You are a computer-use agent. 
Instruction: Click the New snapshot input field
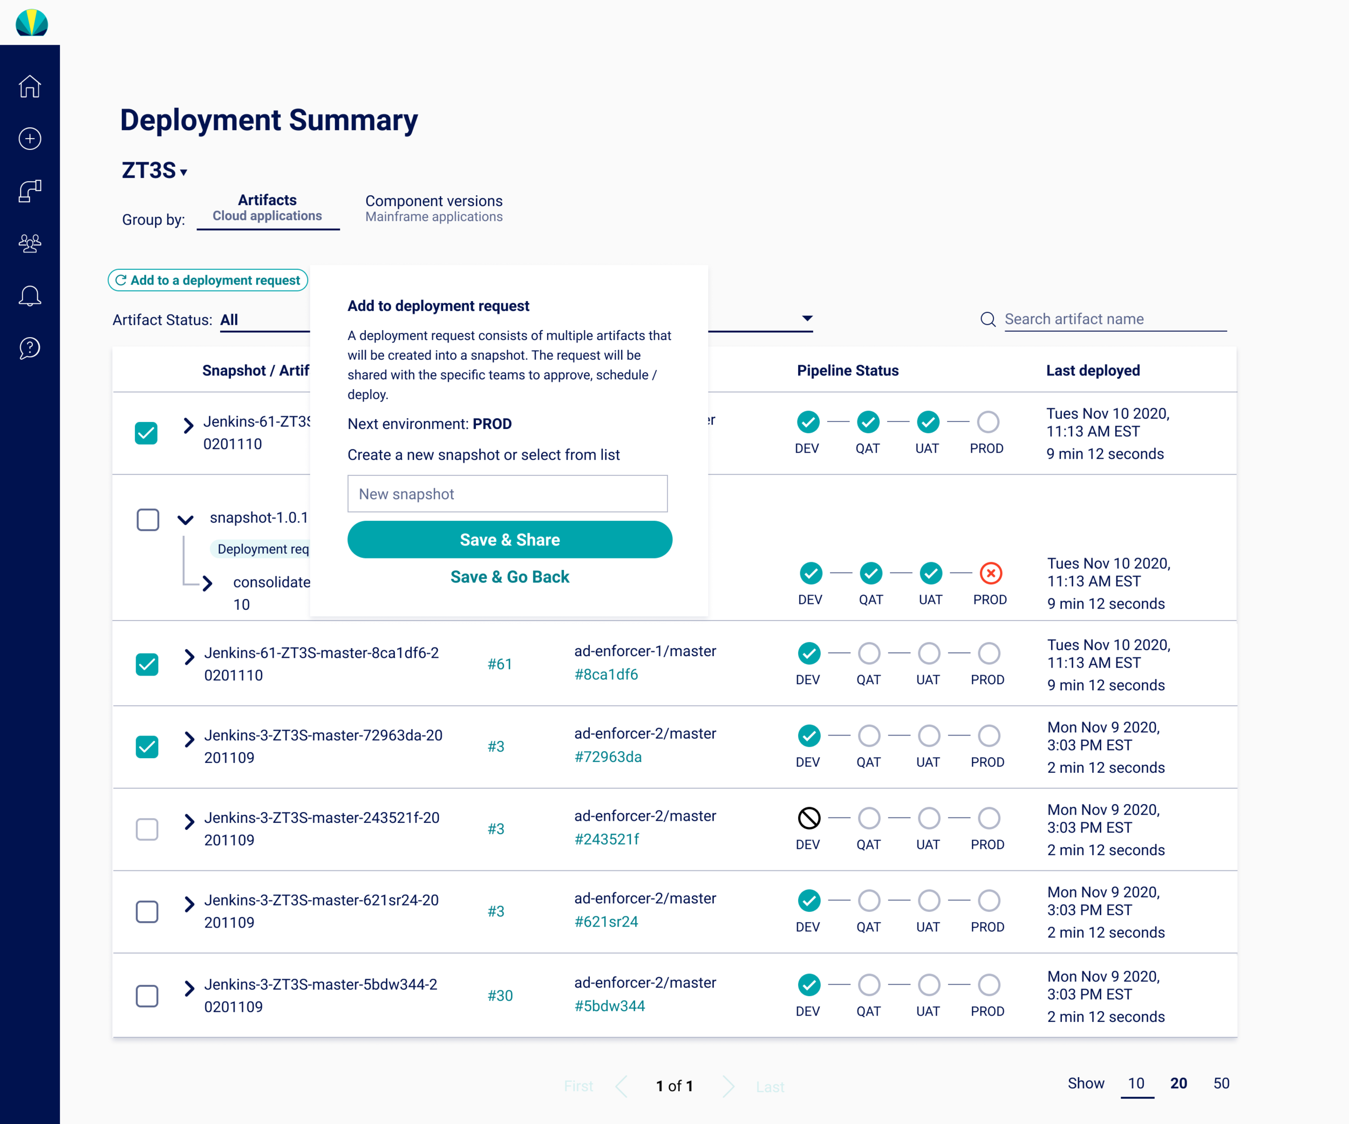(x=507, y=494)
